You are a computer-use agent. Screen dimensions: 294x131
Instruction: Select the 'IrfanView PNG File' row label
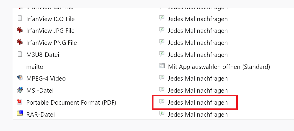click(x=52, y=42)
